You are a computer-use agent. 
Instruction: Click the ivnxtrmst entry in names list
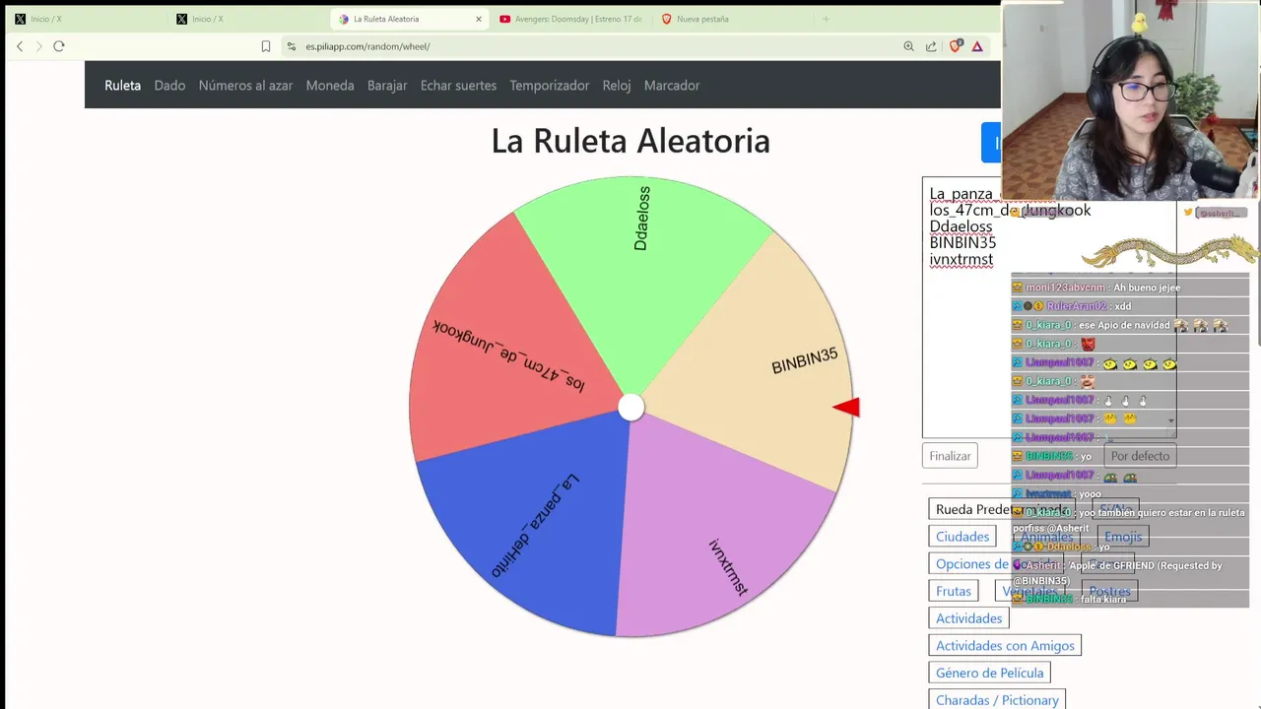[x=961, y=260]
